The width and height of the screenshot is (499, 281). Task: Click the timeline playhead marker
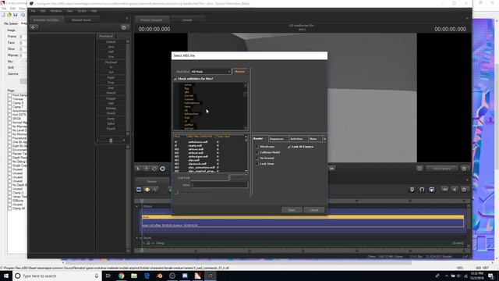tap(142, 201)
